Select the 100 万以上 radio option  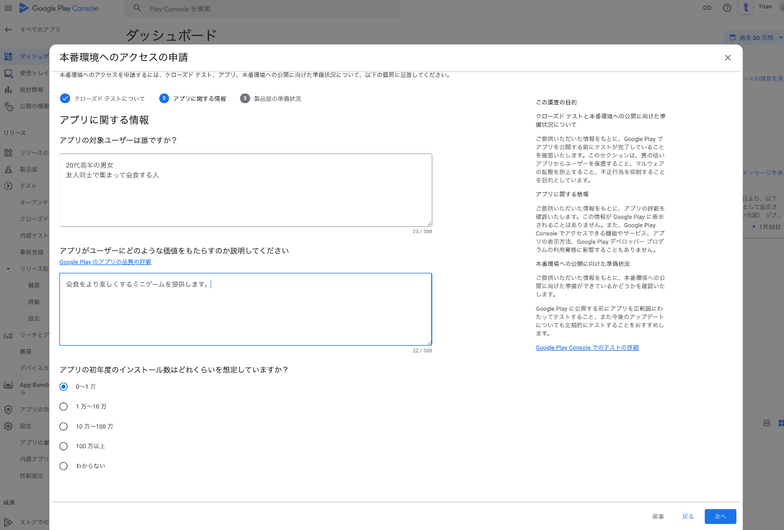64,447
